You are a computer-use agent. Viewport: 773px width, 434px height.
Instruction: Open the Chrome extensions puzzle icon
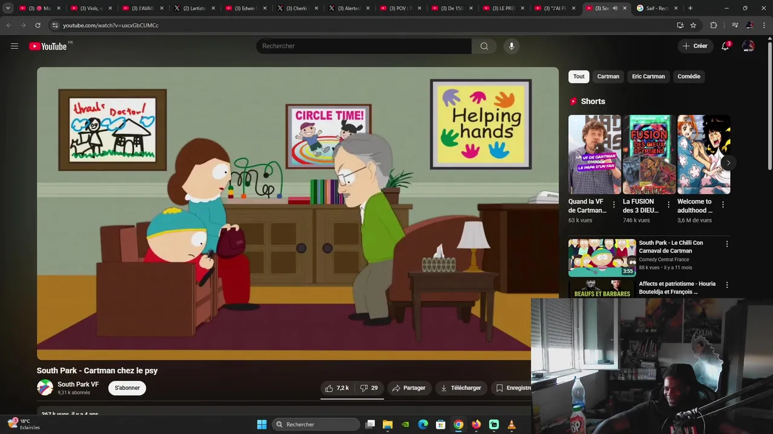[713, 25]
